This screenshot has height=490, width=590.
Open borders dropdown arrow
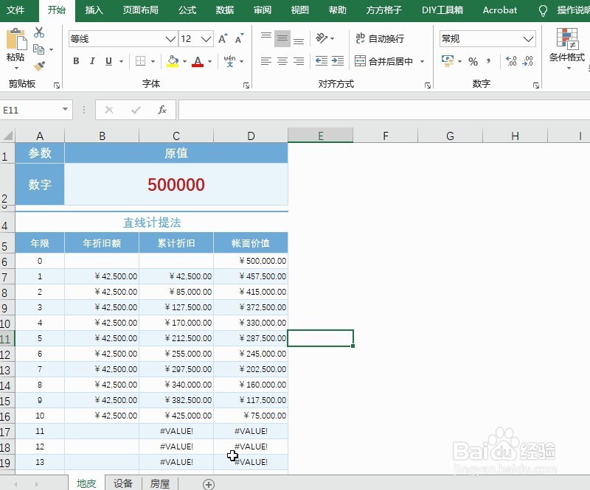(x=153, y=61)
